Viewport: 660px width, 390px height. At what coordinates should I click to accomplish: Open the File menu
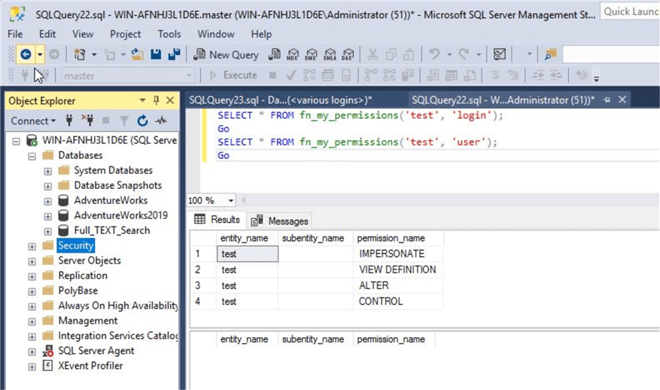(x=15, y=34)
